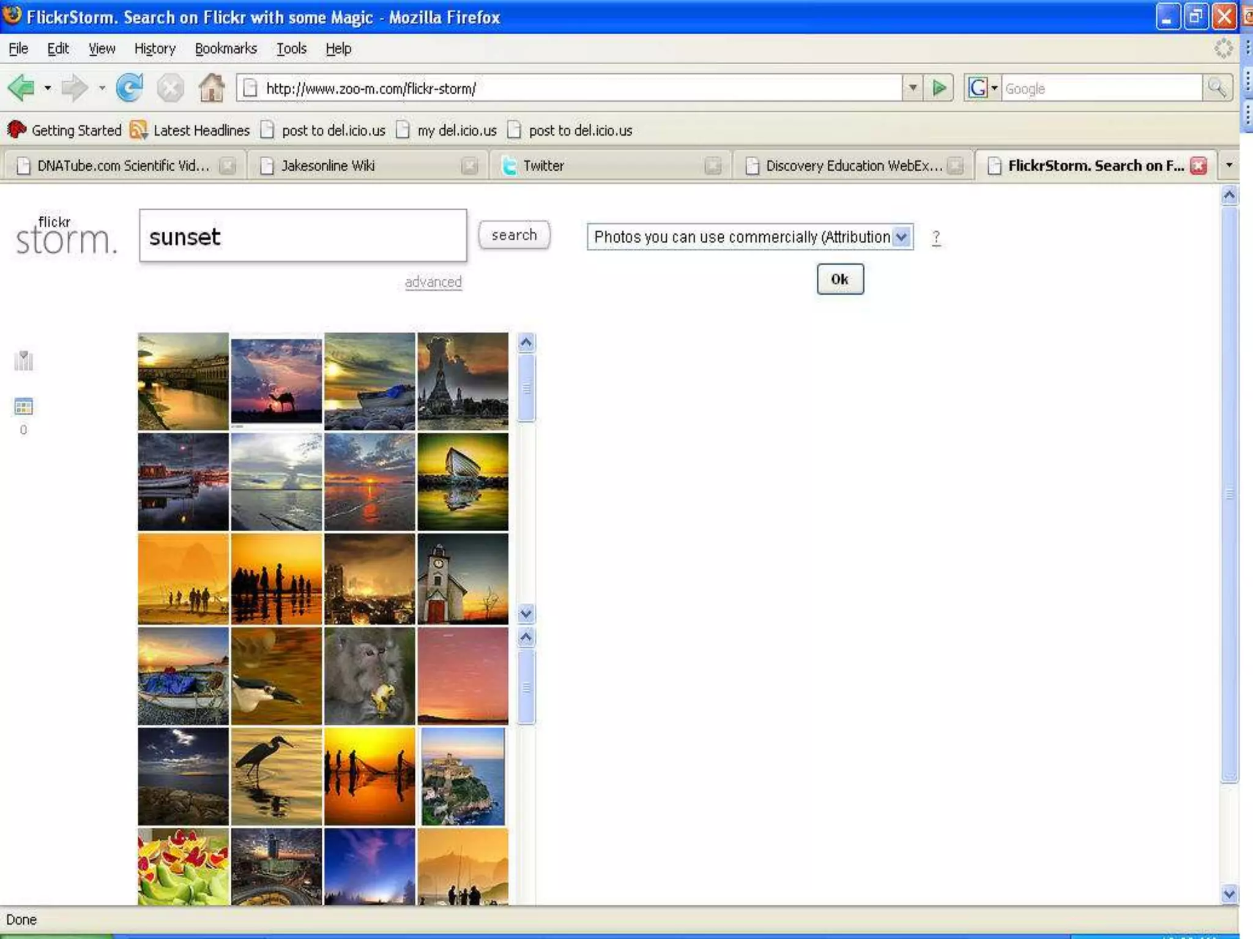Select the blue boat on pebbles thumbnail
Screen dimensions: 1253x939
click(x=183, y=676)
